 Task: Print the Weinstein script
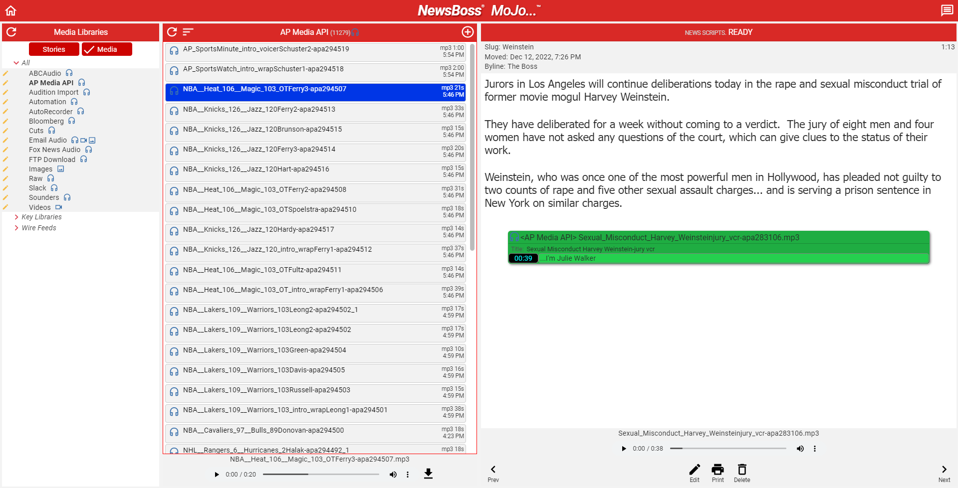click(718, 473)
